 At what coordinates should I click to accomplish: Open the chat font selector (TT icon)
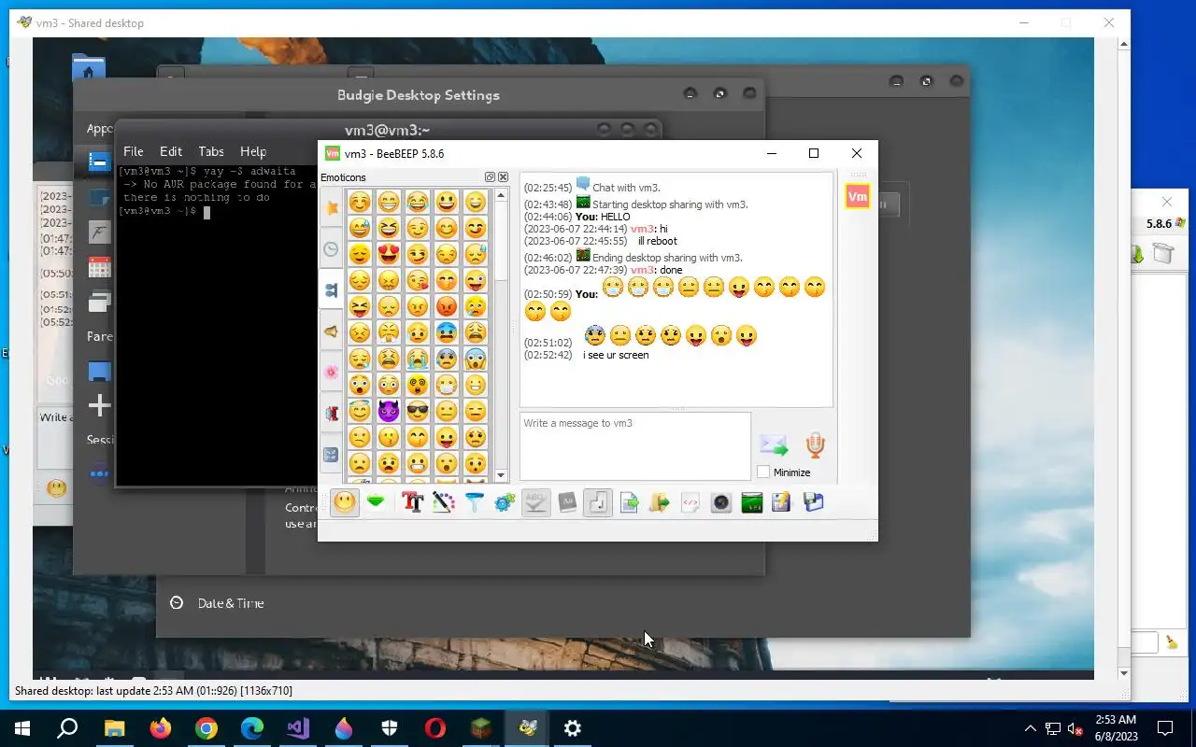(x=412, y=502)
